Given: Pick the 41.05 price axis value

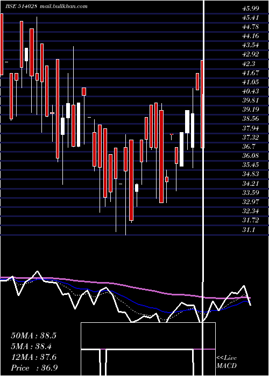Looking at the screenshot, I should pyautogui.click(x=251, y=82).
